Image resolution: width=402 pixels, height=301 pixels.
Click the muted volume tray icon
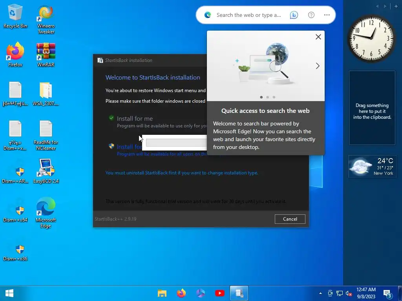point(349,293)
